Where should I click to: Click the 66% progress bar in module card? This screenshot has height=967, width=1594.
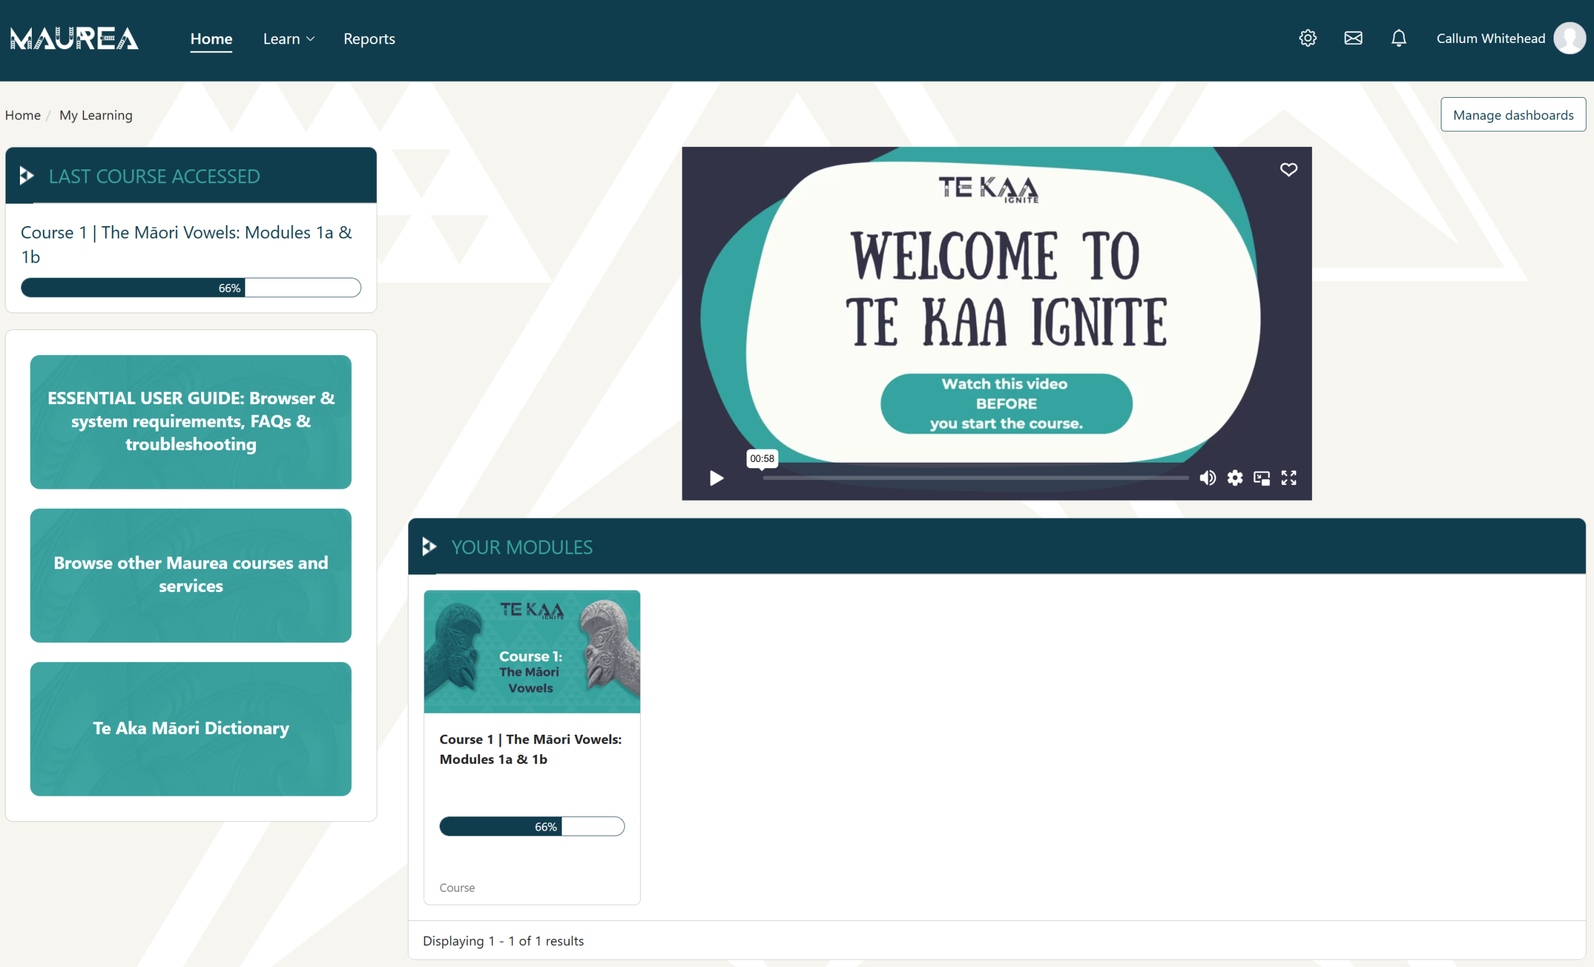tap(532, 826)
